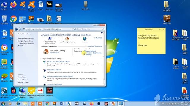Open video gallery download desktop icon
This screenshot has height=106, width=190.
[58, 7]
